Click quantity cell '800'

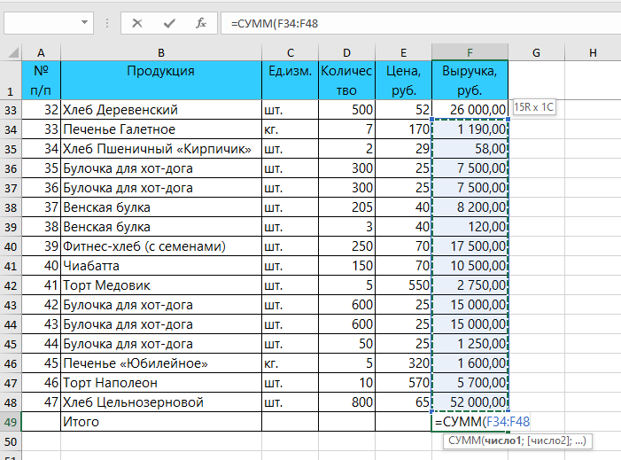(346, 402)
